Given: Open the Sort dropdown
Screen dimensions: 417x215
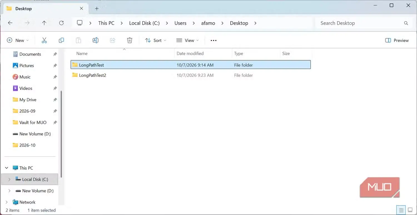Looking at the screenshot, I should [156, 40].
